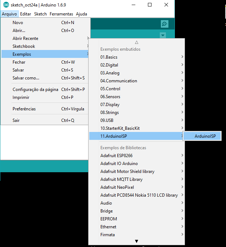This screenshot has height=247, width=226.
Task: Minimize the Arduino window
Action: click(134, 5)
